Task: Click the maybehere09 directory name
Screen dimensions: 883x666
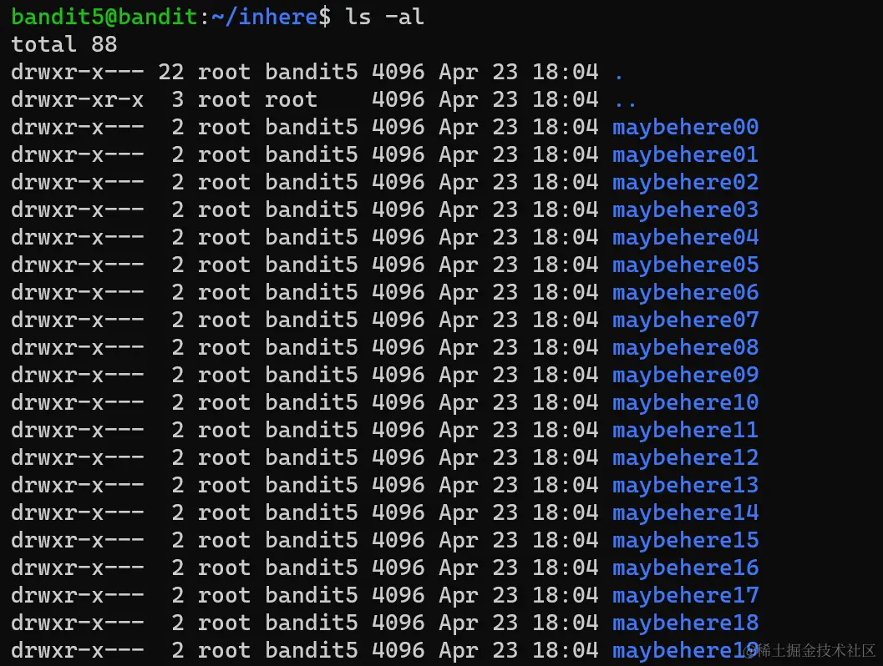Action: coord(685,375)
